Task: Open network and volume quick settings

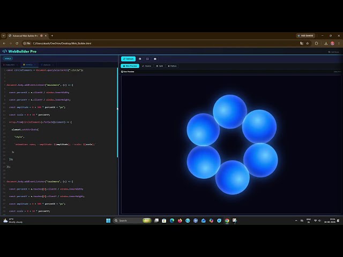Action: click(317, 221)
